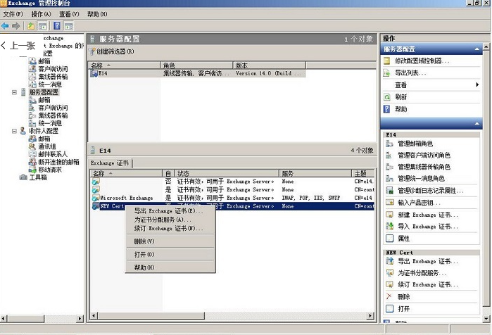Viewport: 492px width, 335px height.
Task: Click the 管理诊断日志记录属性 icon
Action: coord(389,191)
